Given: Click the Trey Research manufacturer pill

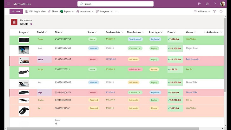Looking at the screenshot, I should 135,39.
